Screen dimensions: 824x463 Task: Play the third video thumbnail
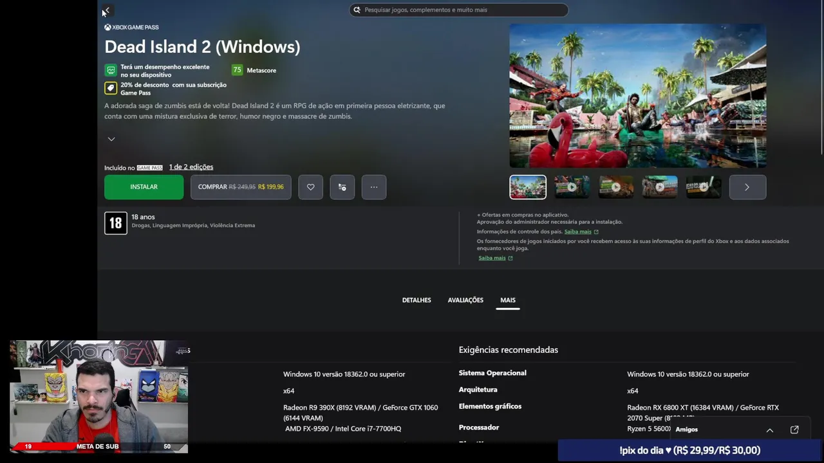616,187
